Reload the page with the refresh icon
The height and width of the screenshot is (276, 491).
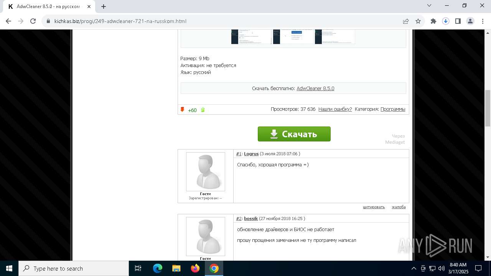[x=33, y=21]
